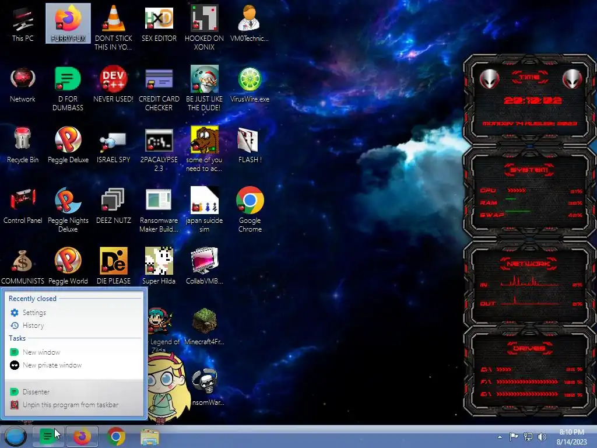Open the FLASH ! shortcut icon
Screen dimensions: 597x448
point(250,145)
